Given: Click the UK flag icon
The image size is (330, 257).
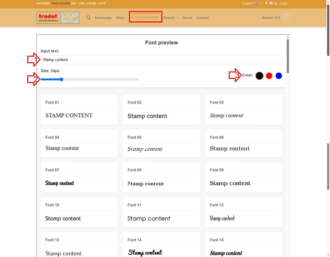Looking at the screenshot, I should tap(255, 3).
